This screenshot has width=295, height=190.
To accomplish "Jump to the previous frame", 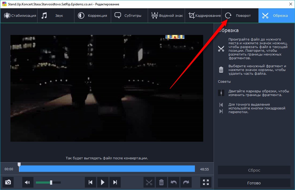I will click(x=90, y=183).
